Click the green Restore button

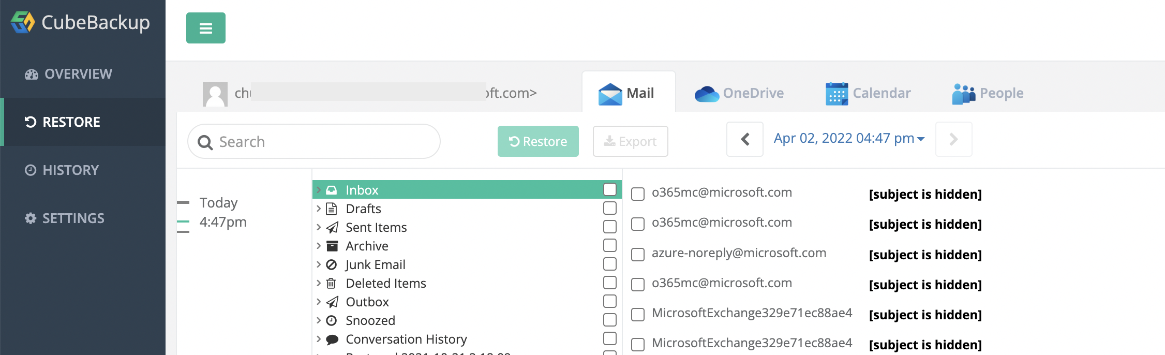coord(538,141)
